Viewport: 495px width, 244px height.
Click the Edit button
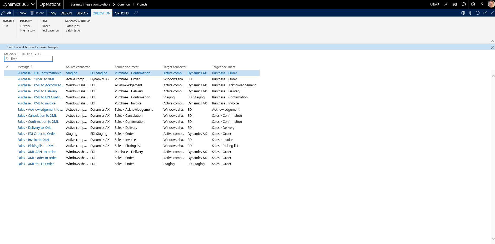(x=6, y=13)
